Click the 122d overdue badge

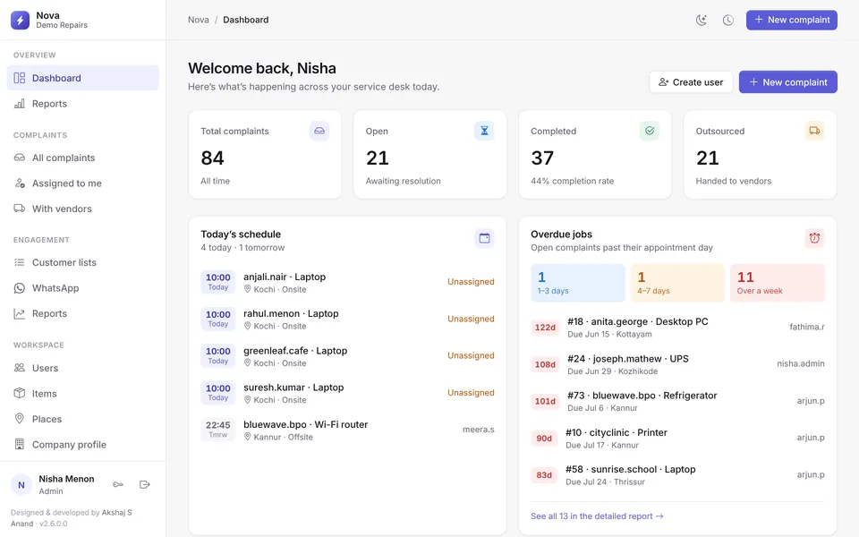click(545, 328)
